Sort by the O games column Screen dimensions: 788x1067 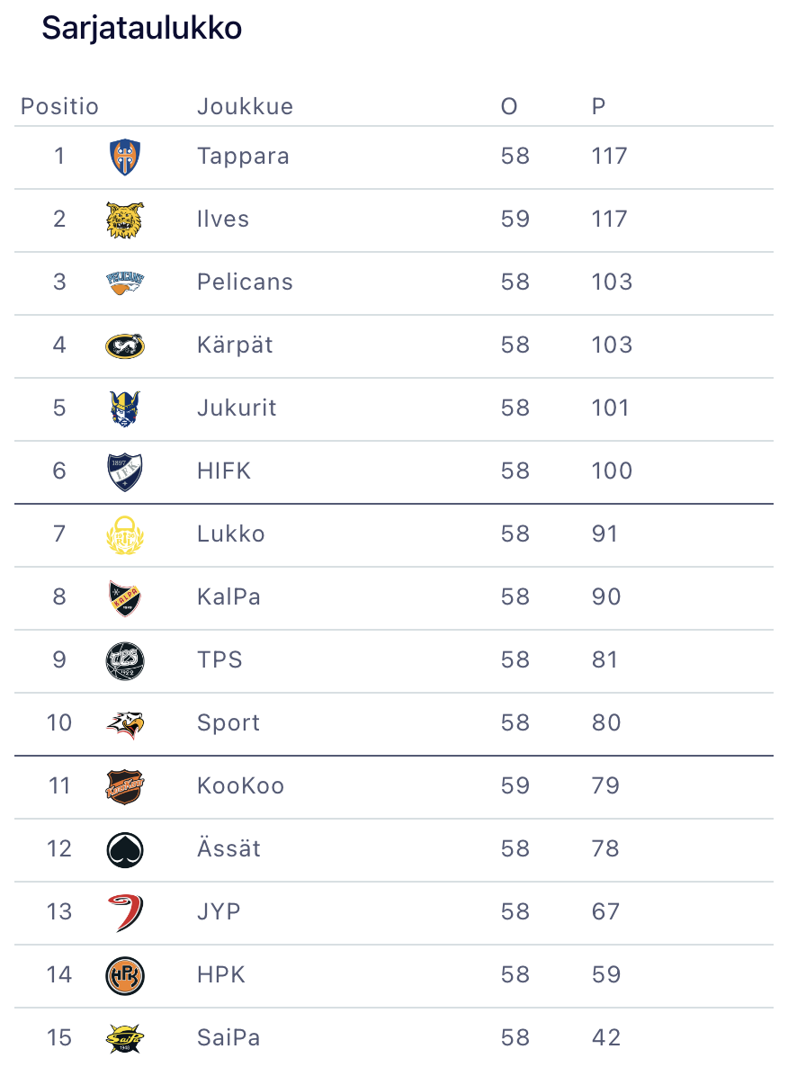(x=509, y=106)
